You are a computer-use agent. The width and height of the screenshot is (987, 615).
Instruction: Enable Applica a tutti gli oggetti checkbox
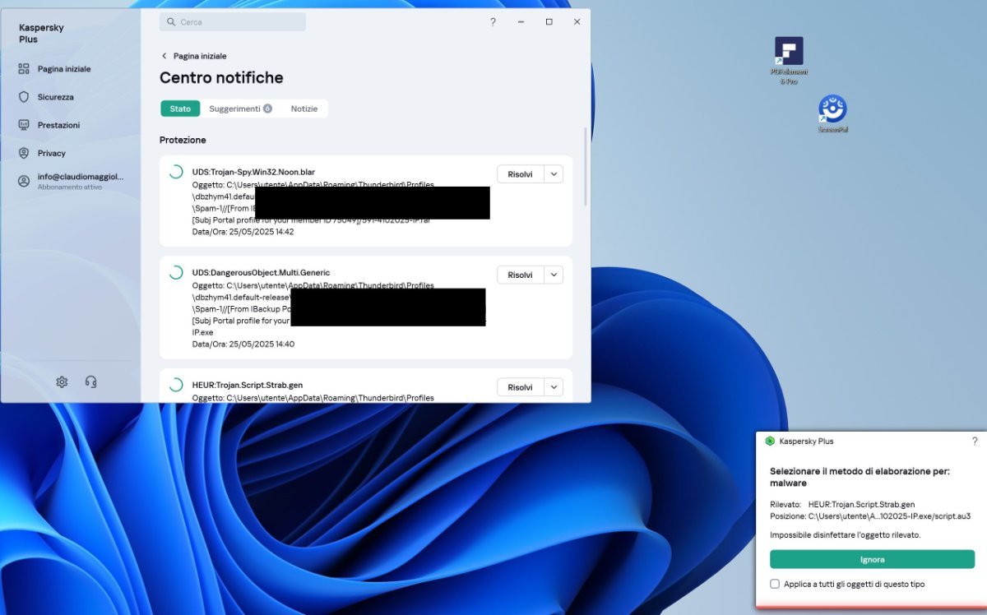[775, 584]
